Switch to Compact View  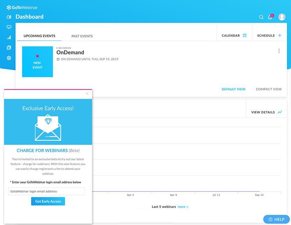click(269, 89)
